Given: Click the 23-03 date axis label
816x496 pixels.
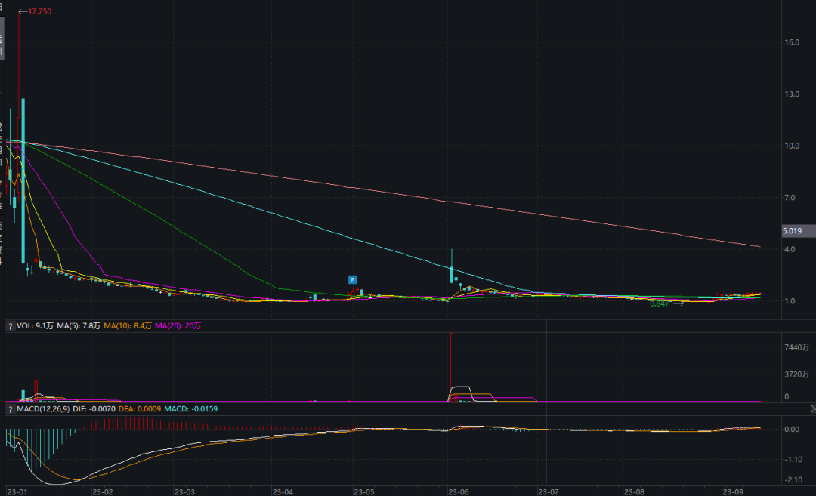Looking at the screenshot, I should (184, 491).
